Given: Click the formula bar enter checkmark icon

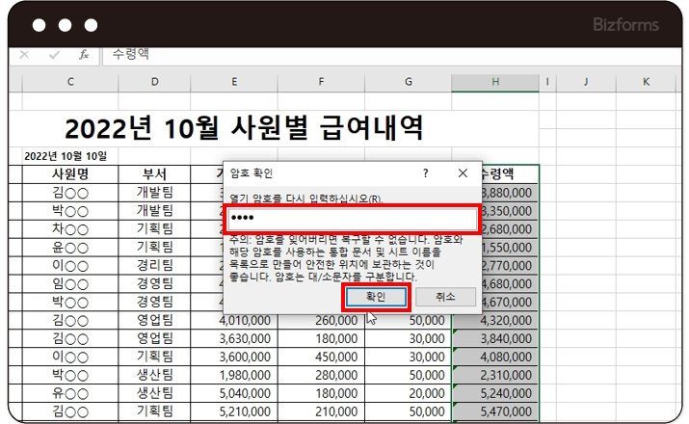Looking at the screenshot, I should (54, 55).
